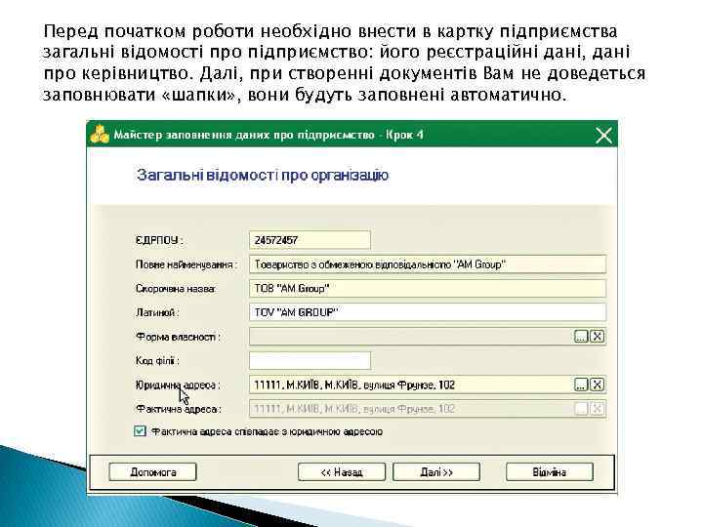Open browse button for Юридична адреса field

(x=581, y=385)
